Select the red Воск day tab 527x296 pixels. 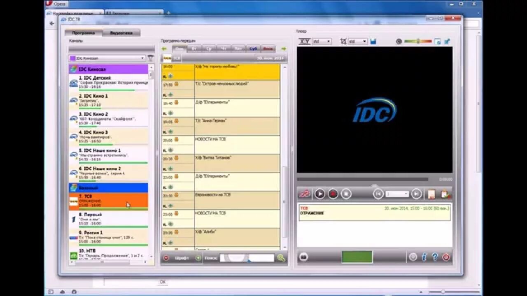[x=268, y=49]
